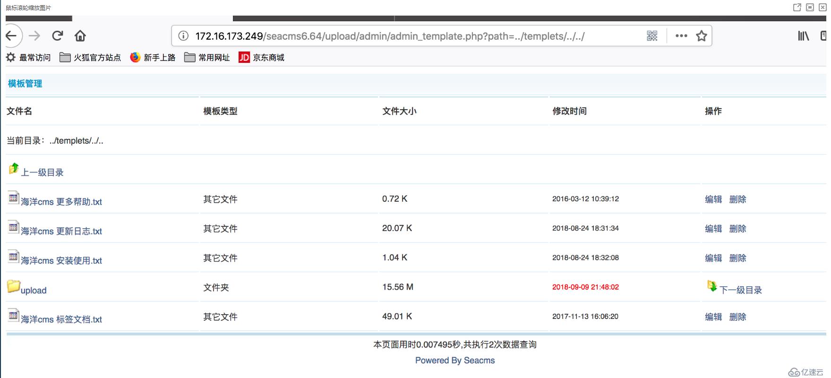The width and height of the screenshot is (831, 378).
Task: Click file icon beside 海洋cms 安装使用.txt
Action: [13, 256]
